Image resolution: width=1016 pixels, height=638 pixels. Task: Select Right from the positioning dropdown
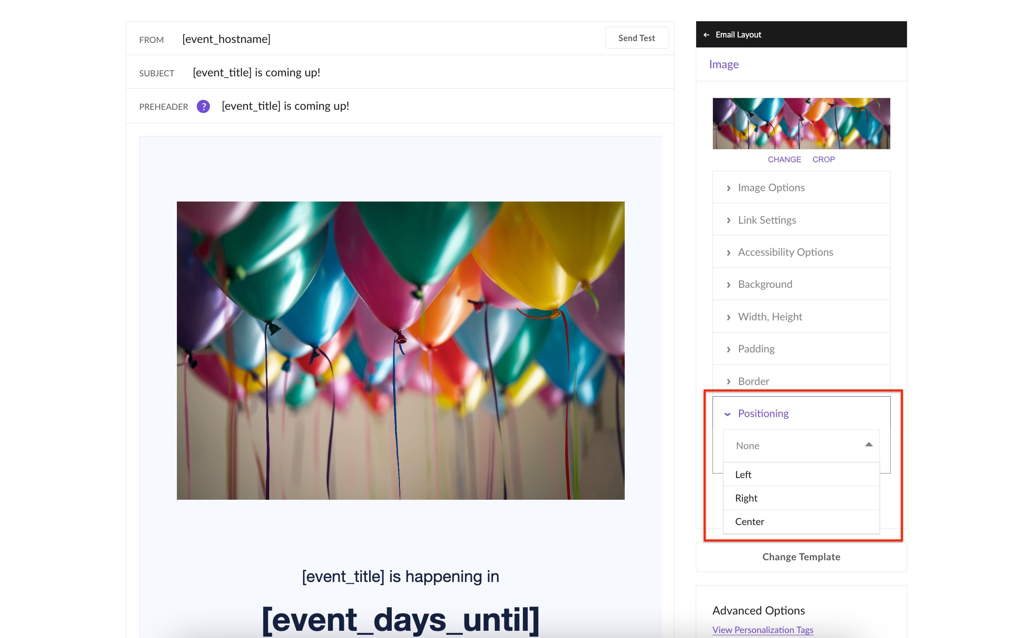(801, 498)
